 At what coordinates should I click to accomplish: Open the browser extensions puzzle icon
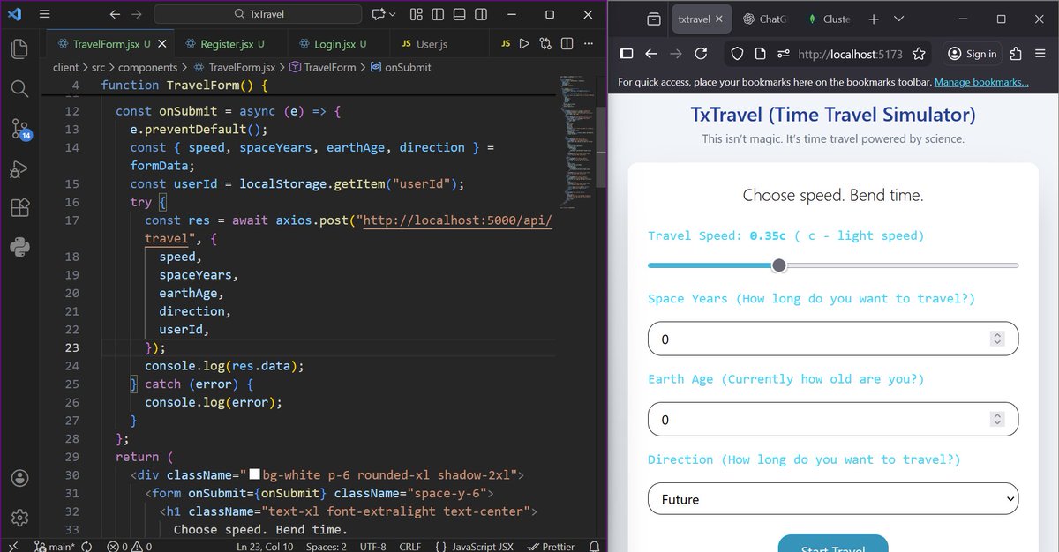[x=1016, y=54]
